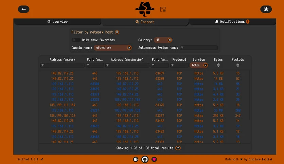This screenshot has height=164, width=284.
Task: Click the Protocol filter field
Action: coord(179,65)
